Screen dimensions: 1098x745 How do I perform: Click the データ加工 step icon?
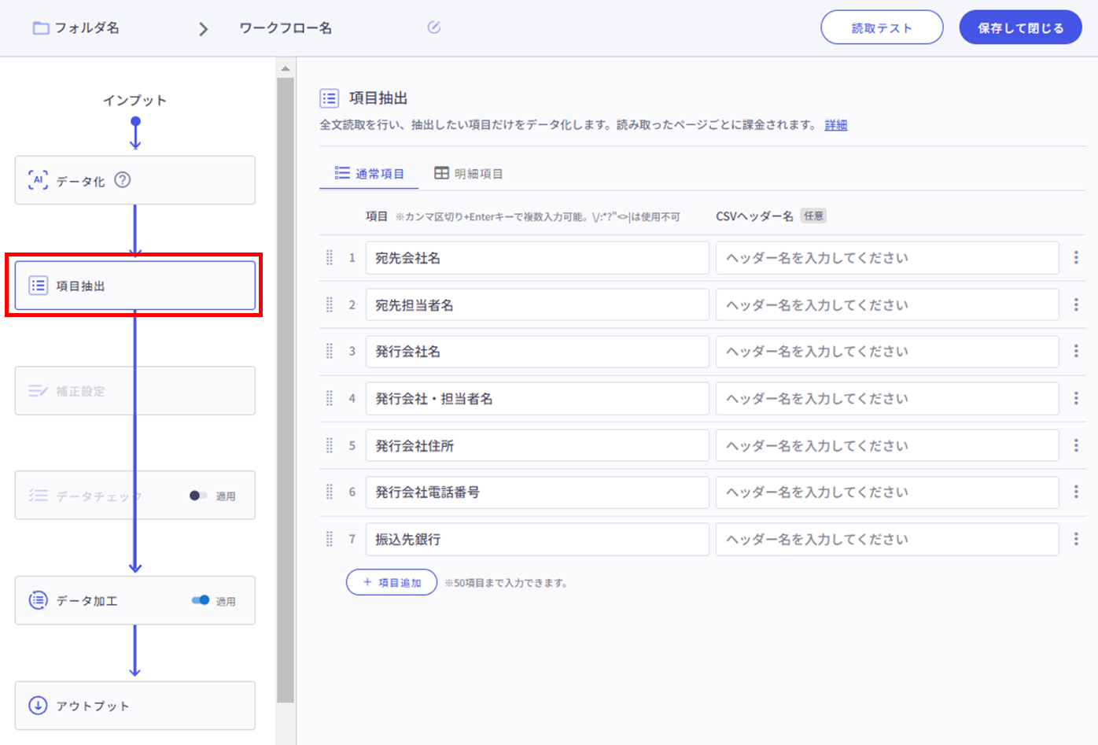[38, 600]
